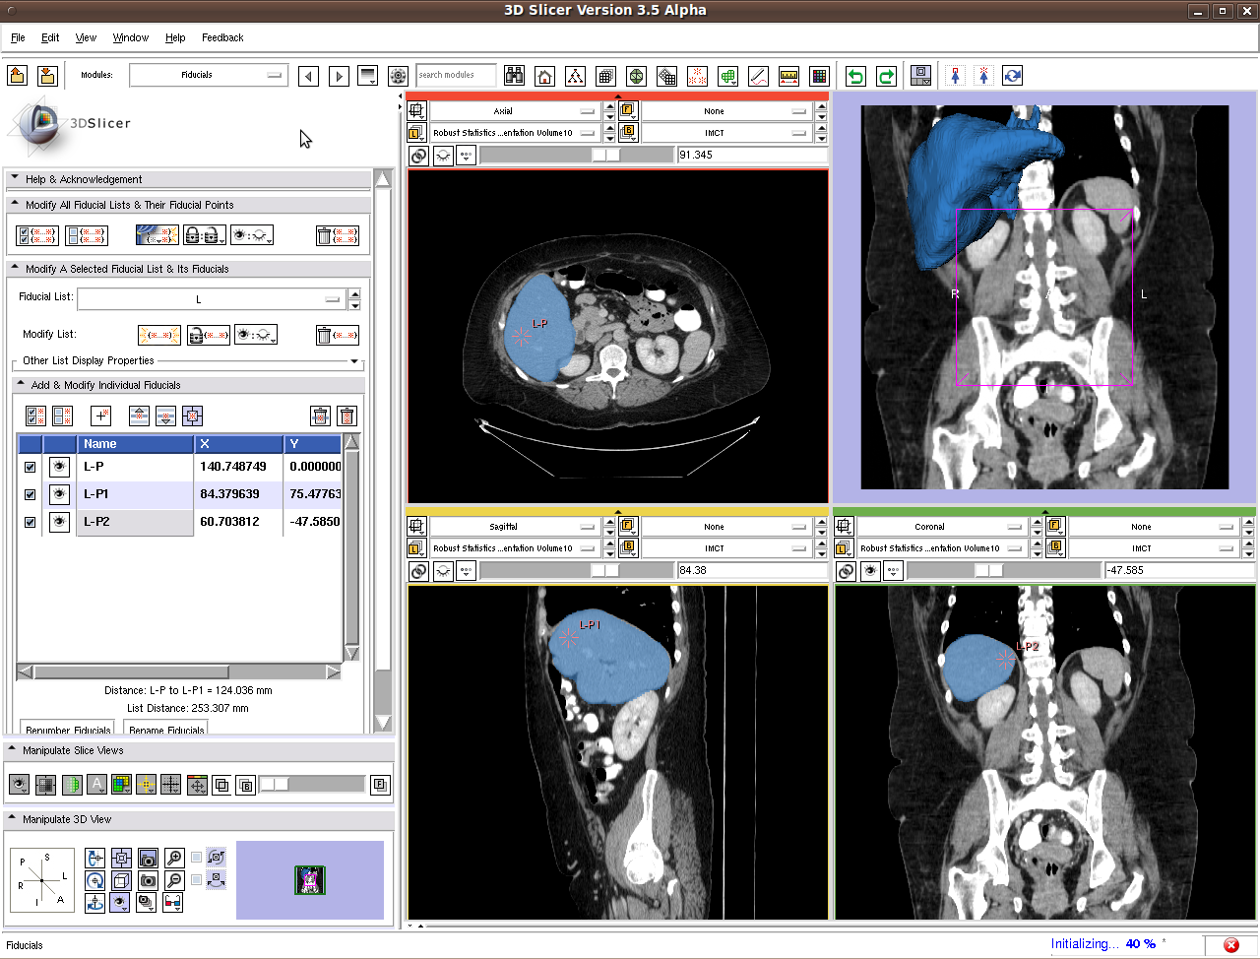The height and width of the screenshot is (959, 1260).
Task: Click the Renumber Fiducials button
Action: 68,730
